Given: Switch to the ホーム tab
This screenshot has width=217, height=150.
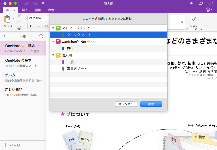Looking at the screenshot, I should coord(10,10).
